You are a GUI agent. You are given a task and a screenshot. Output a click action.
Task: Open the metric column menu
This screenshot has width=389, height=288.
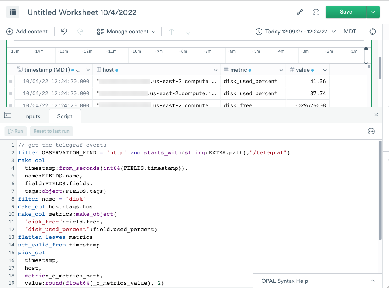click(x=281, y=70)
